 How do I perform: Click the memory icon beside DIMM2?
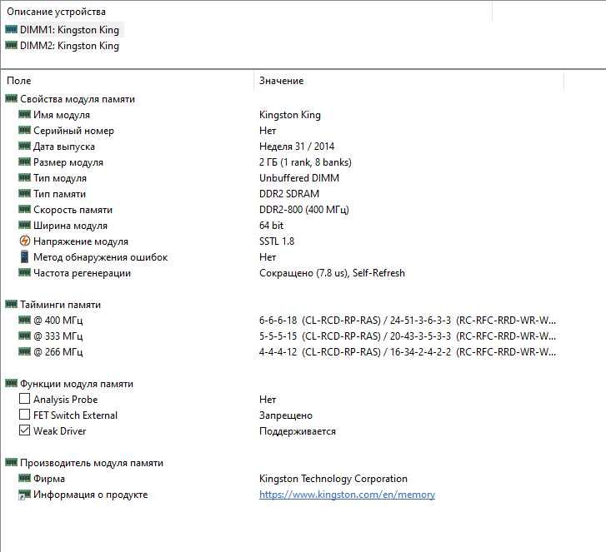[11, 45]
